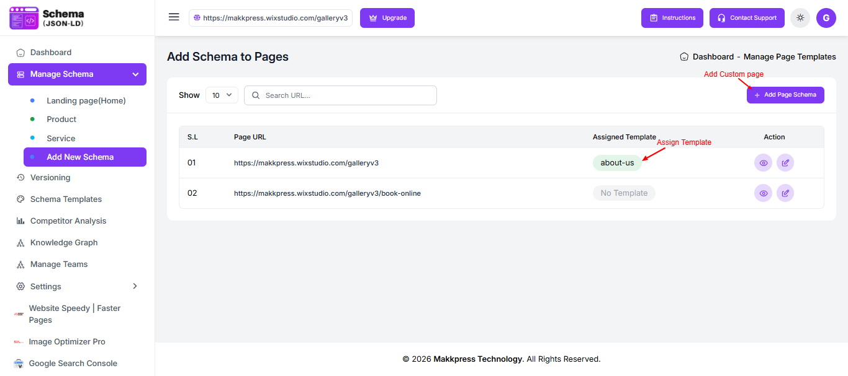Click the edit icon for galleryv3 row
The image size is (848, 376).
pos(785,163)
